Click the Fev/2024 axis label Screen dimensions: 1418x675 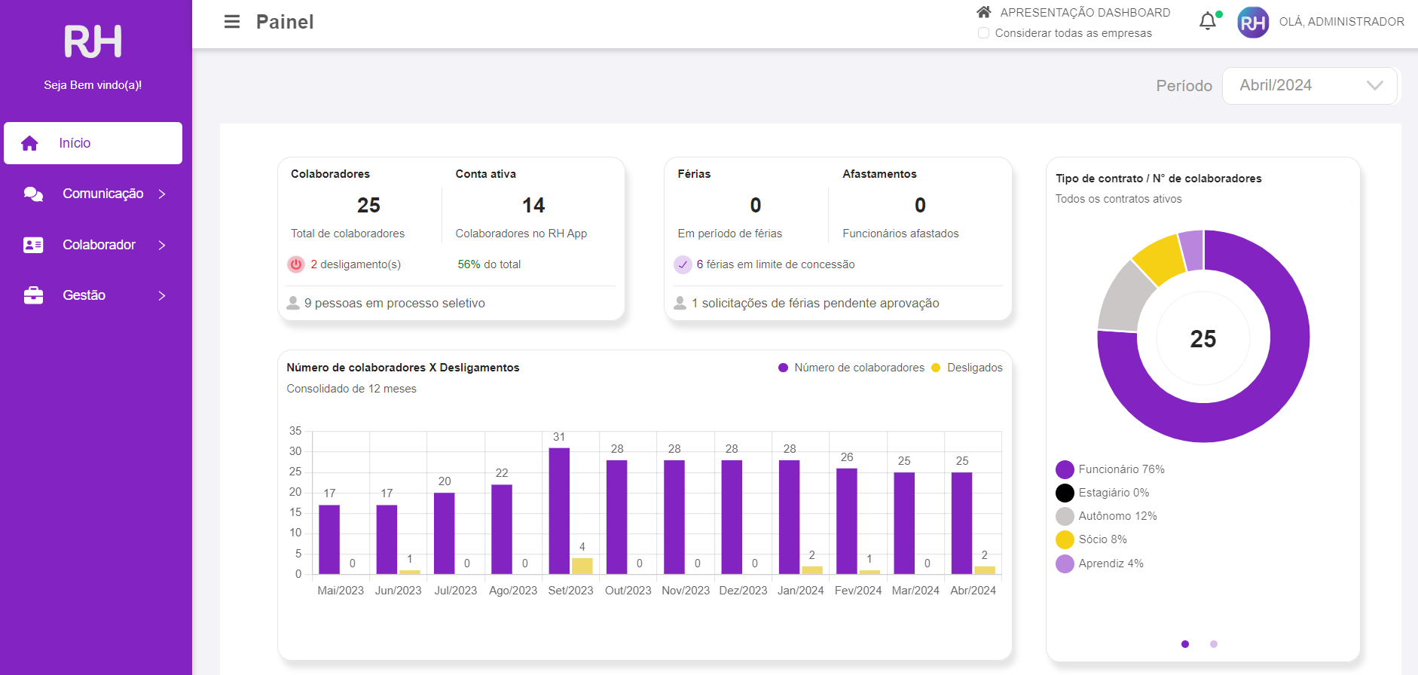click(x=858, y=591)
